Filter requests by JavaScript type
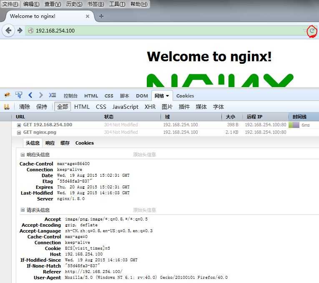This screenshot has height=283, width=319. pyautogui.click(x=126, y=107)
